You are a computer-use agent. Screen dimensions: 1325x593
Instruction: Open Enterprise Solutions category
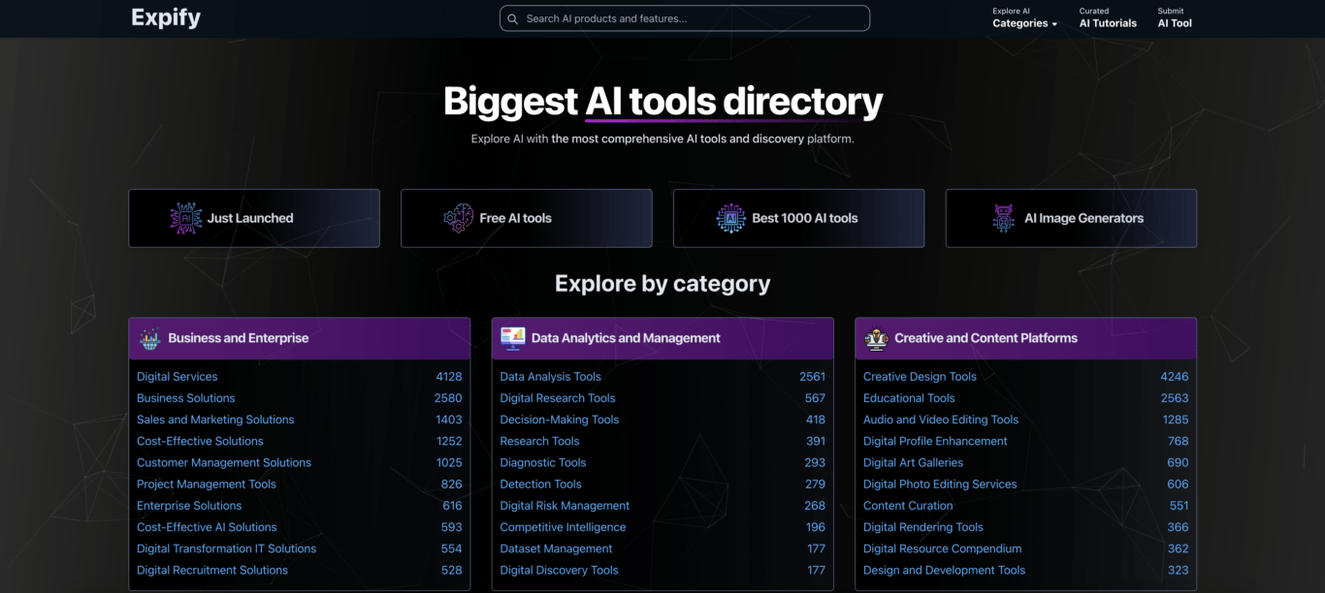189,506
